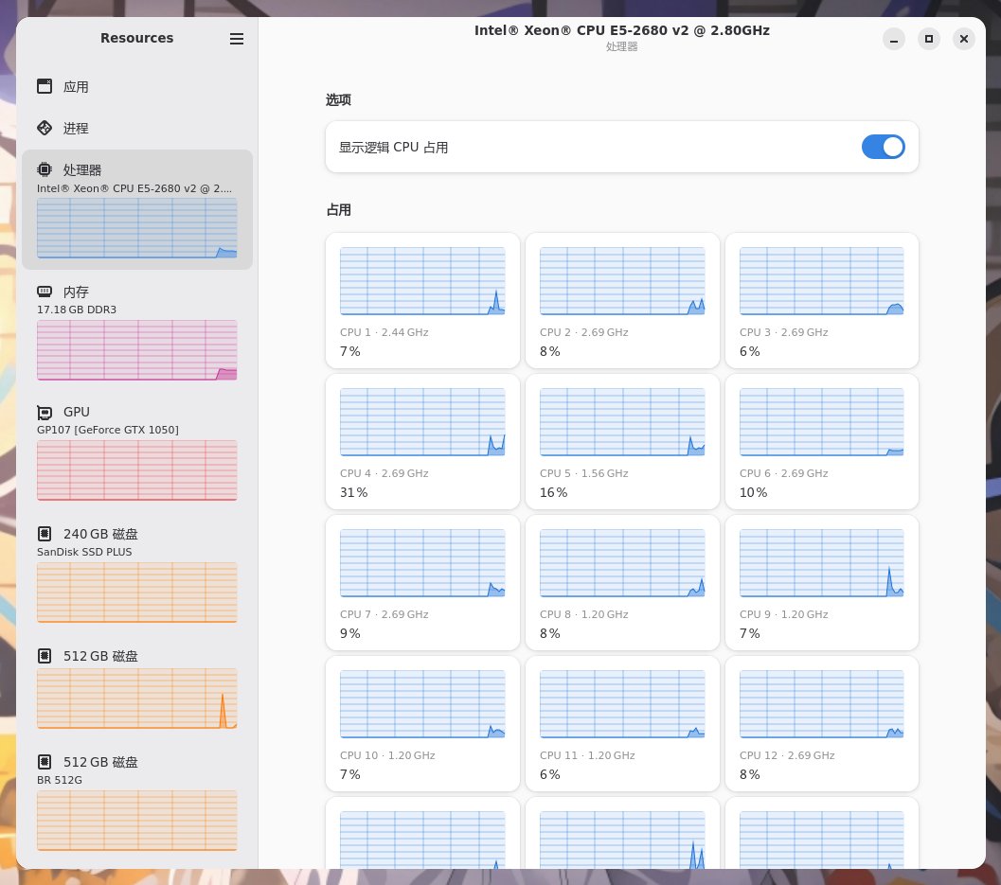Image resolution: width=1001 pixels, height=885 pixels.
Task: Click the CPU 5 usage graph
Action: [x=622, y=422]
